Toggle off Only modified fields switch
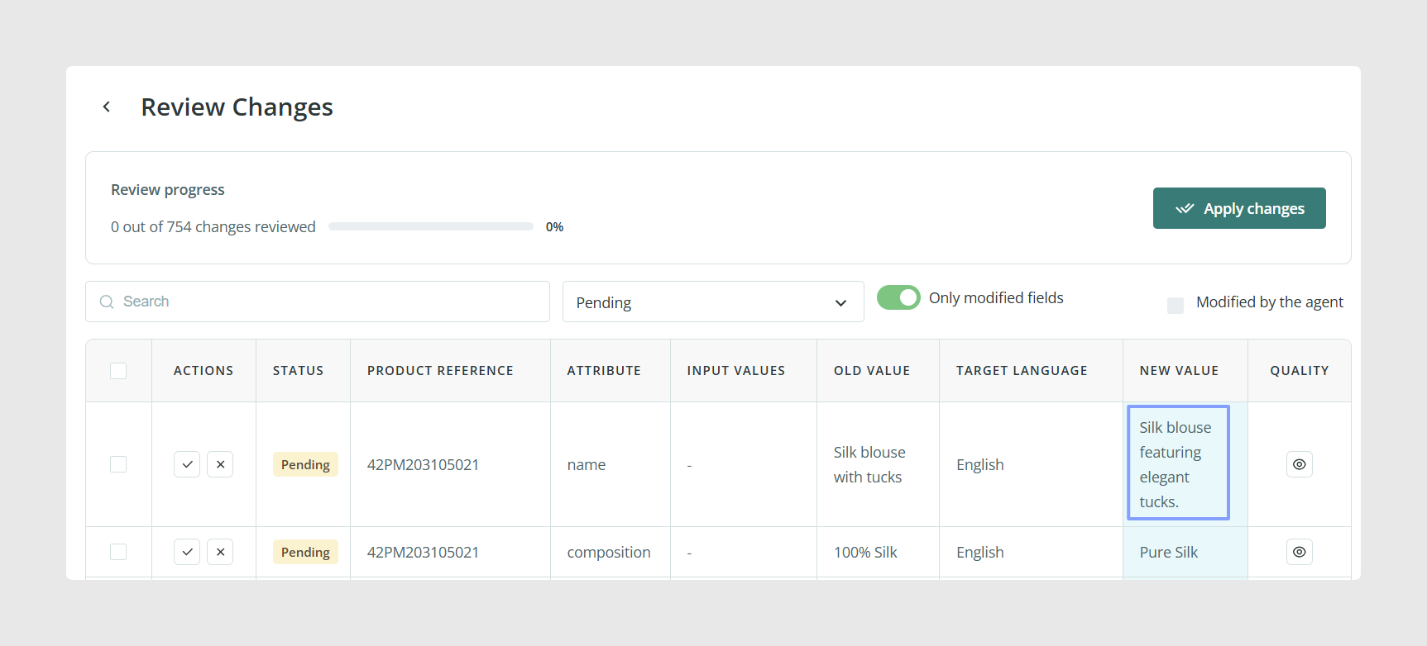This screenshot has width=1427, height=646. [x=898, y=297]
